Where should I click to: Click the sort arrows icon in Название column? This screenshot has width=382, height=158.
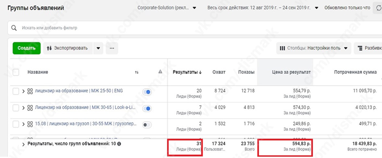click(x=137, y=72)
